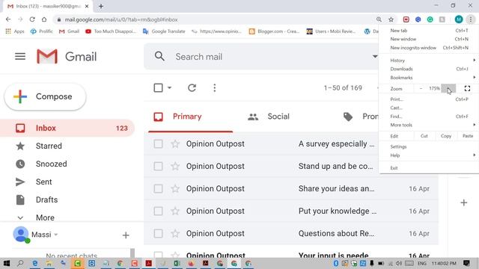Image resolution: width=479 pixels, height=269 pixels.
Task: Click the red extension icon in Chrome toolbar
Action: (x=406, y=19)
